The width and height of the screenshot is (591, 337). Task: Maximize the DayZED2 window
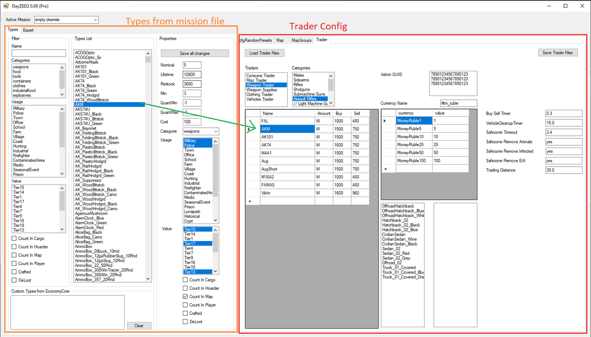click(x=565, y=6)
